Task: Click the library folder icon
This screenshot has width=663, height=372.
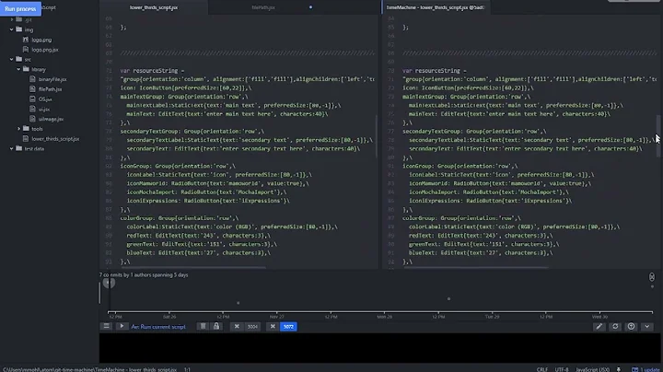Action: tap(26, 69)
